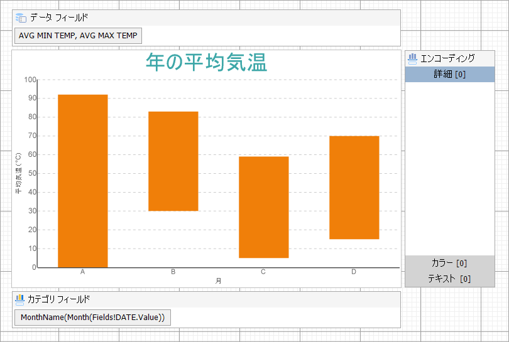Select the orange bar for category A
This screenshot has width=509, height=342.
83,181
